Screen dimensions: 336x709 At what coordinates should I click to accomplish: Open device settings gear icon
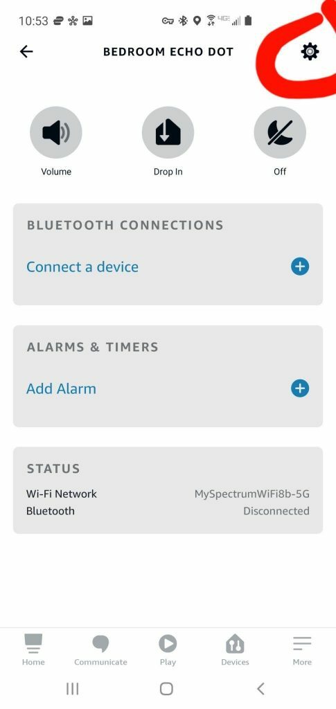click(310, 51)
